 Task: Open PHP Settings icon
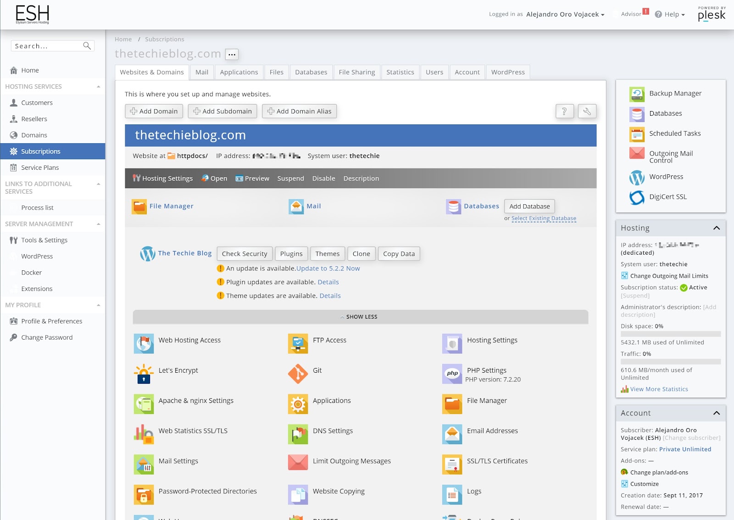tap(452, 374)
